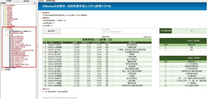Click the folder icon of 我的檔案
The width and height of the screenshot is (207, 99).
(x=4, y=70)
